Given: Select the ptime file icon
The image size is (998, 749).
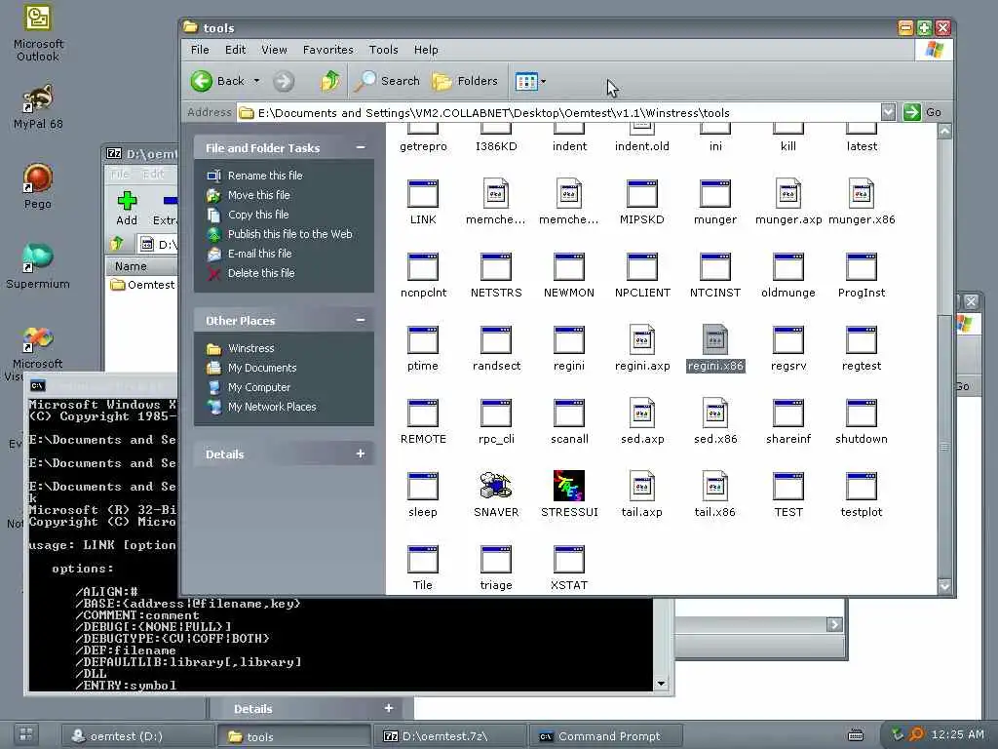Looking at the screenshot, I should (423, 340).
